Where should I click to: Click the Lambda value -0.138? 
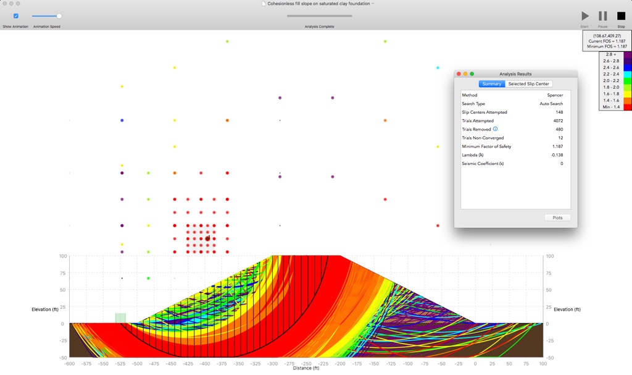557,155
